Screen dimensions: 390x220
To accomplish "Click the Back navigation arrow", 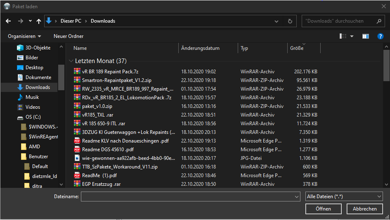I will pos(8,21).
